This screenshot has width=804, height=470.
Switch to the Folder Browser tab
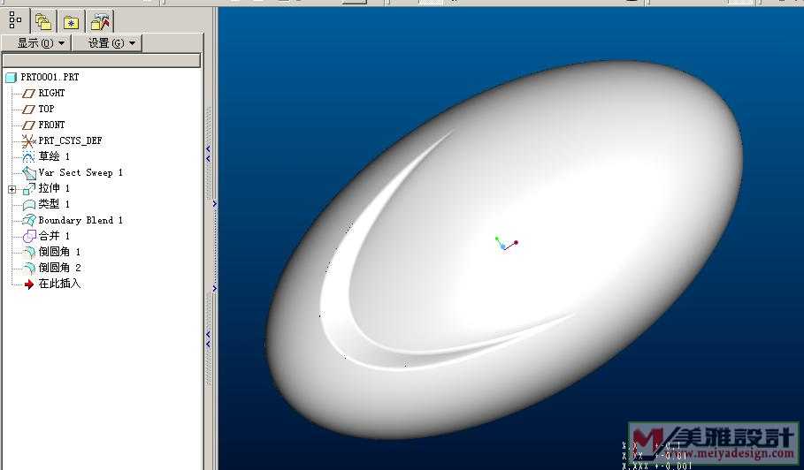tap(43, 22)
